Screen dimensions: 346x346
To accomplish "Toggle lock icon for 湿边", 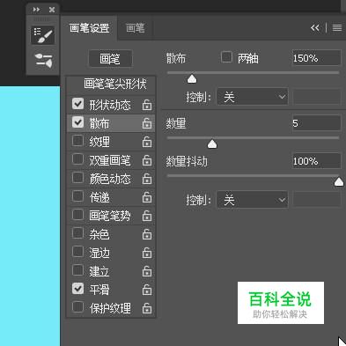I will point(147,253).
